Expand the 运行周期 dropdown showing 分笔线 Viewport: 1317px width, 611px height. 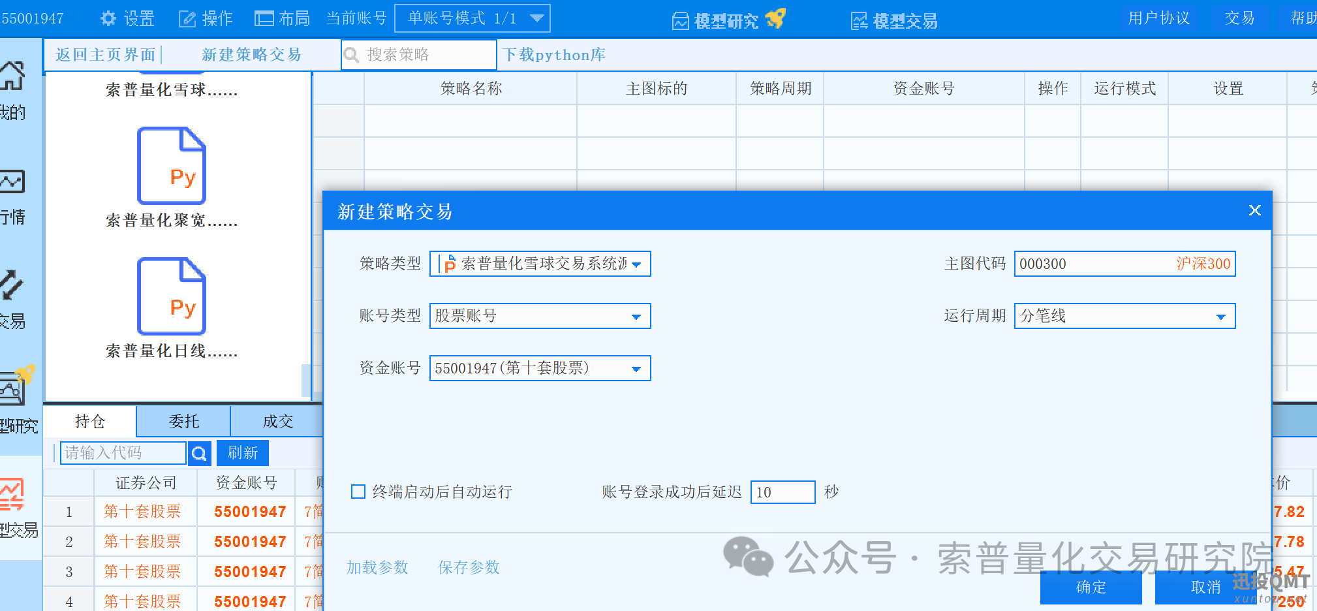[1222, 316]
